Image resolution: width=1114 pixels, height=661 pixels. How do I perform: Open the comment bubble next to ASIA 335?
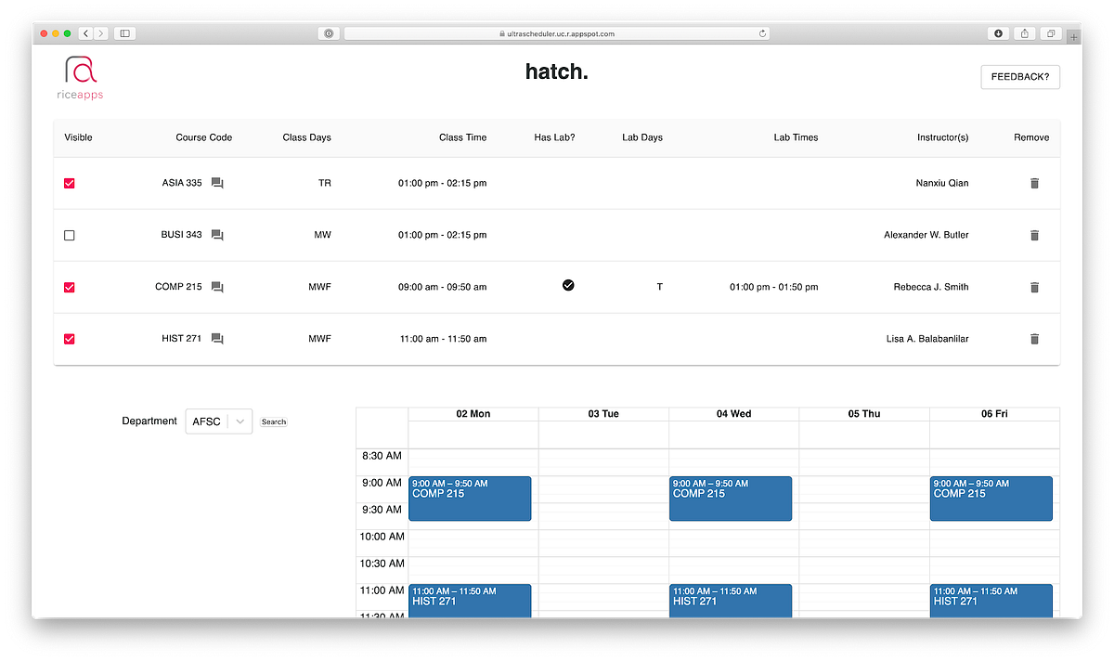(216, 183)
